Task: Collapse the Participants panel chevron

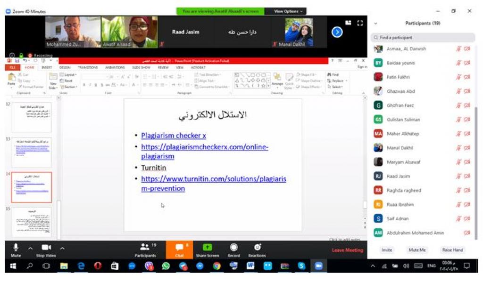Action: pos(376,23)
